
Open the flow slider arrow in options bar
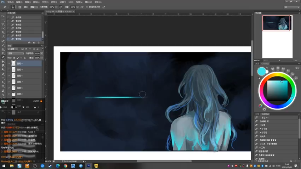pyautogui.click(x=78, y=7)
